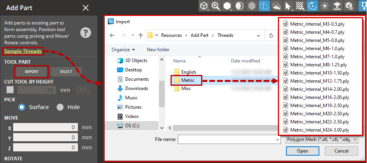
Task: Click the zoom magnifier tool in toolbar
Action: click(x=216, y=6)
